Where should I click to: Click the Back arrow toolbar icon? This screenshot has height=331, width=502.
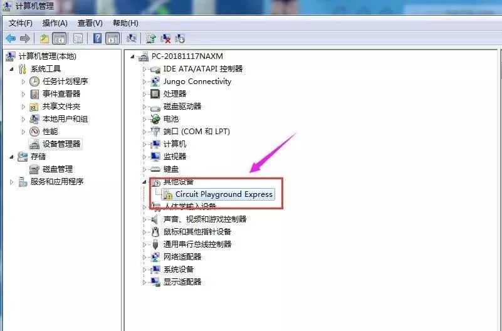[x=11, y=39]
